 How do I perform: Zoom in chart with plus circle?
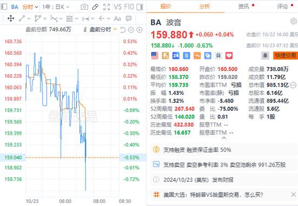(x=139, y=30)
